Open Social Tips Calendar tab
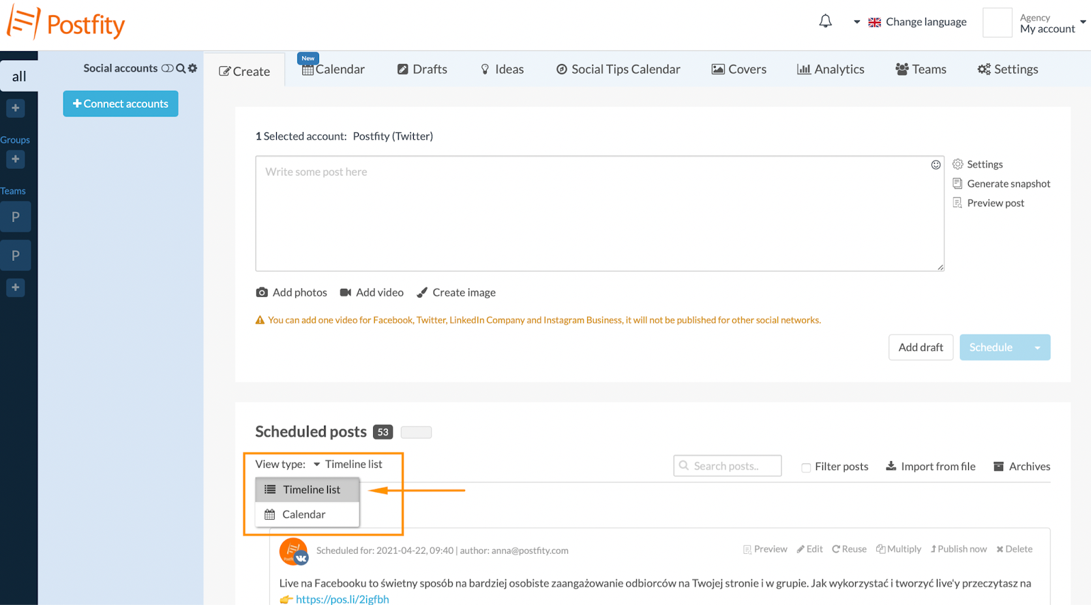 (x=618, y=69)
